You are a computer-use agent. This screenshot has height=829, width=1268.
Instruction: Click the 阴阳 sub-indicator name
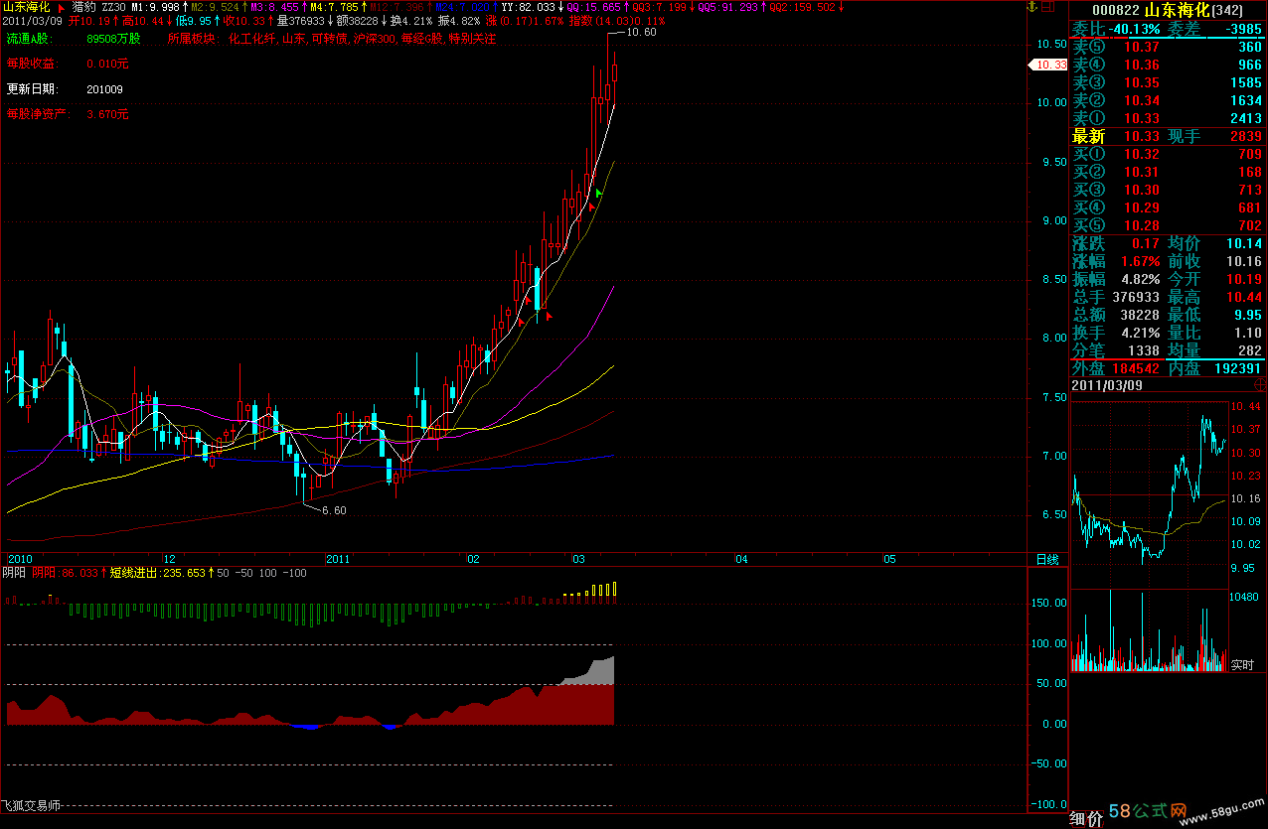tap(14, 573)
